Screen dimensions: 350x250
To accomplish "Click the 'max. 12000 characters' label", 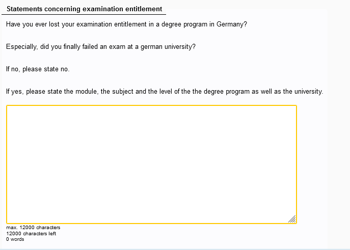I will 33,228.
